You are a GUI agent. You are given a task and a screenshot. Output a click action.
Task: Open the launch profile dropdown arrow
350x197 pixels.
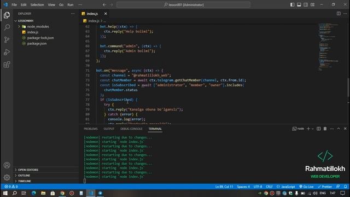pyautogui.click(x=313, y=129)
